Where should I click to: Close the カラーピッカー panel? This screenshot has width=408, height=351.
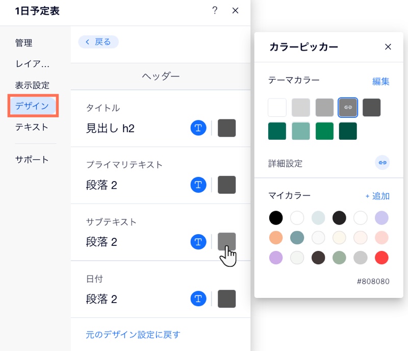point(388,47)
